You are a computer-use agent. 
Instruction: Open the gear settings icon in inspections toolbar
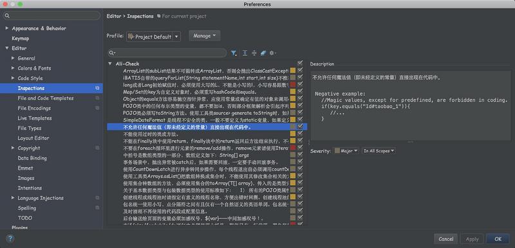[272, 53]
